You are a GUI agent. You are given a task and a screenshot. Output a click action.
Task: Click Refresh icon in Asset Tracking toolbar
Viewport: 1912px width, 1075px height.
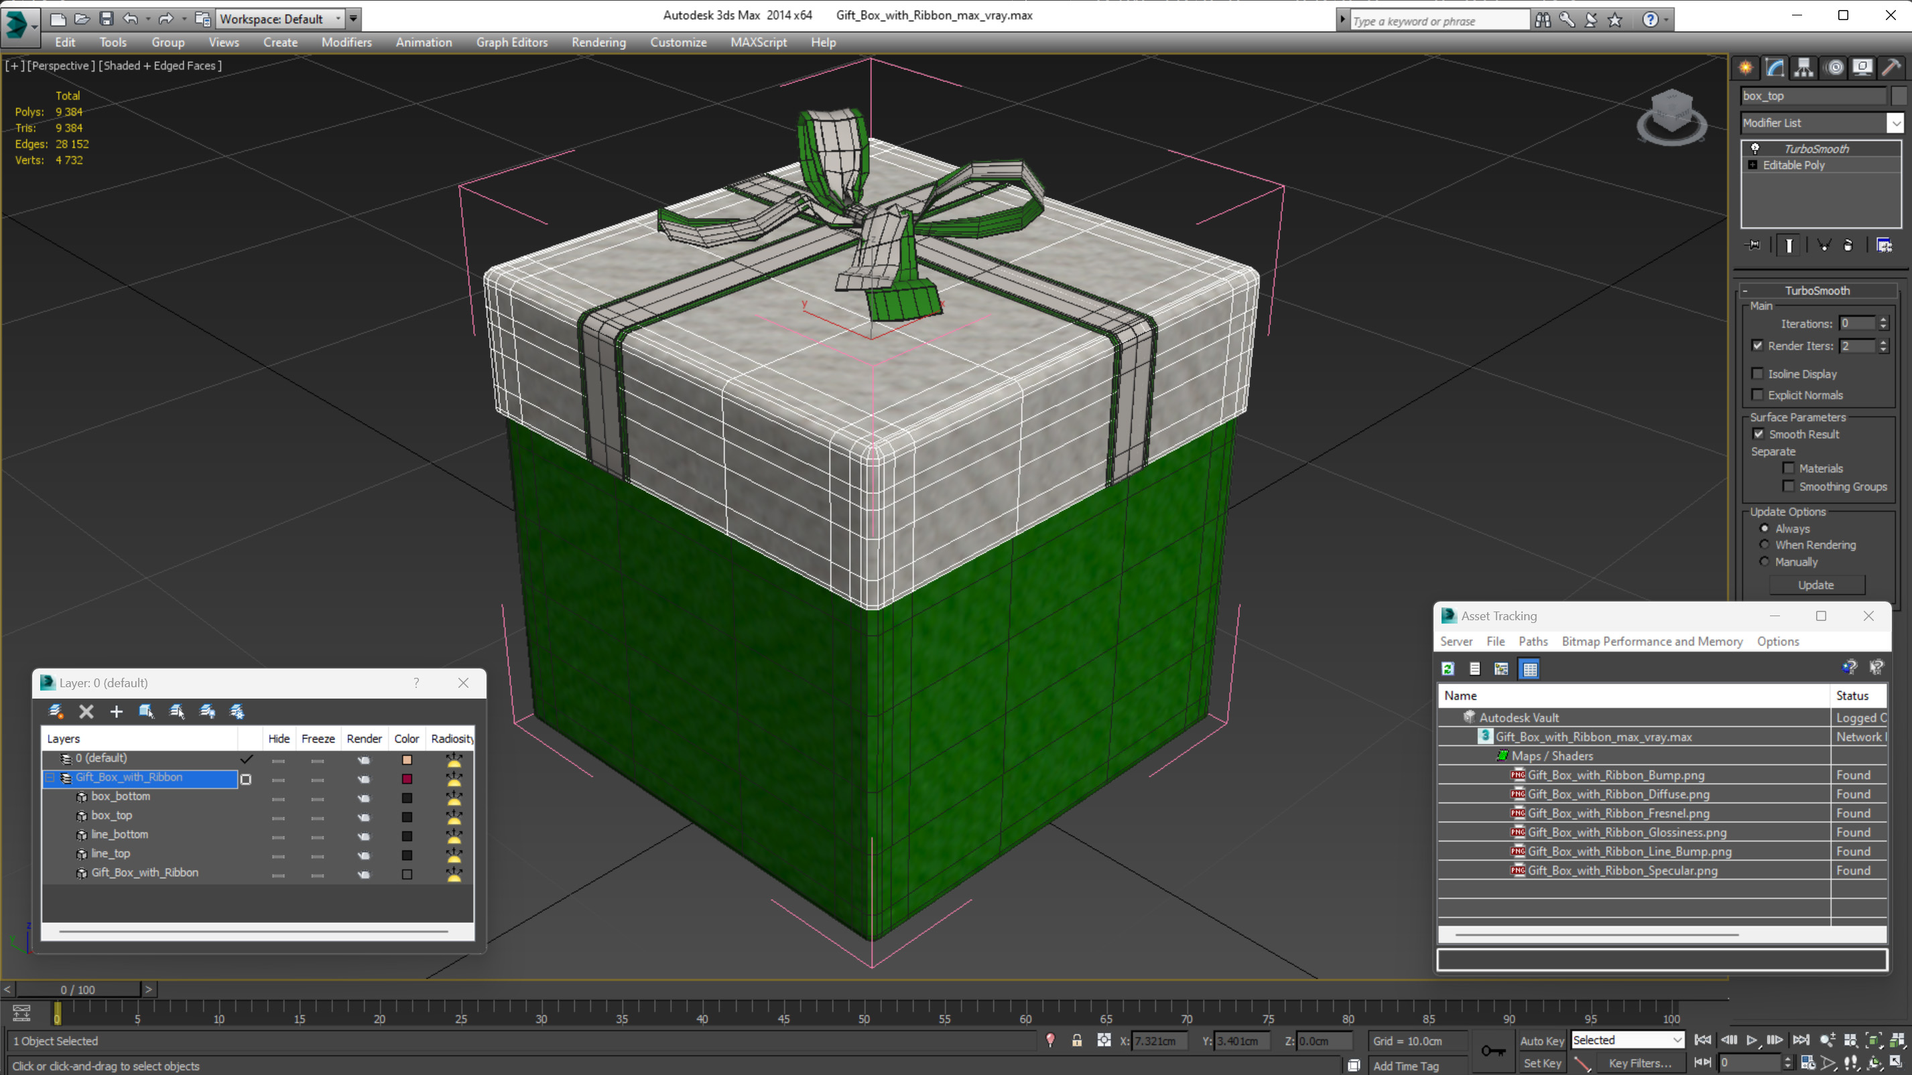click(x=1448, y=668)
